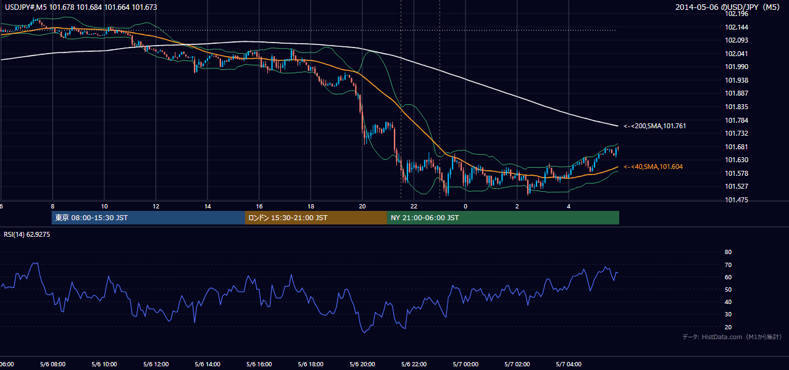Image resolution: width=789 pixels, height=370 pixels.
Task: Click hour tick 12 under price chart
Action: (x=156, y=206)
